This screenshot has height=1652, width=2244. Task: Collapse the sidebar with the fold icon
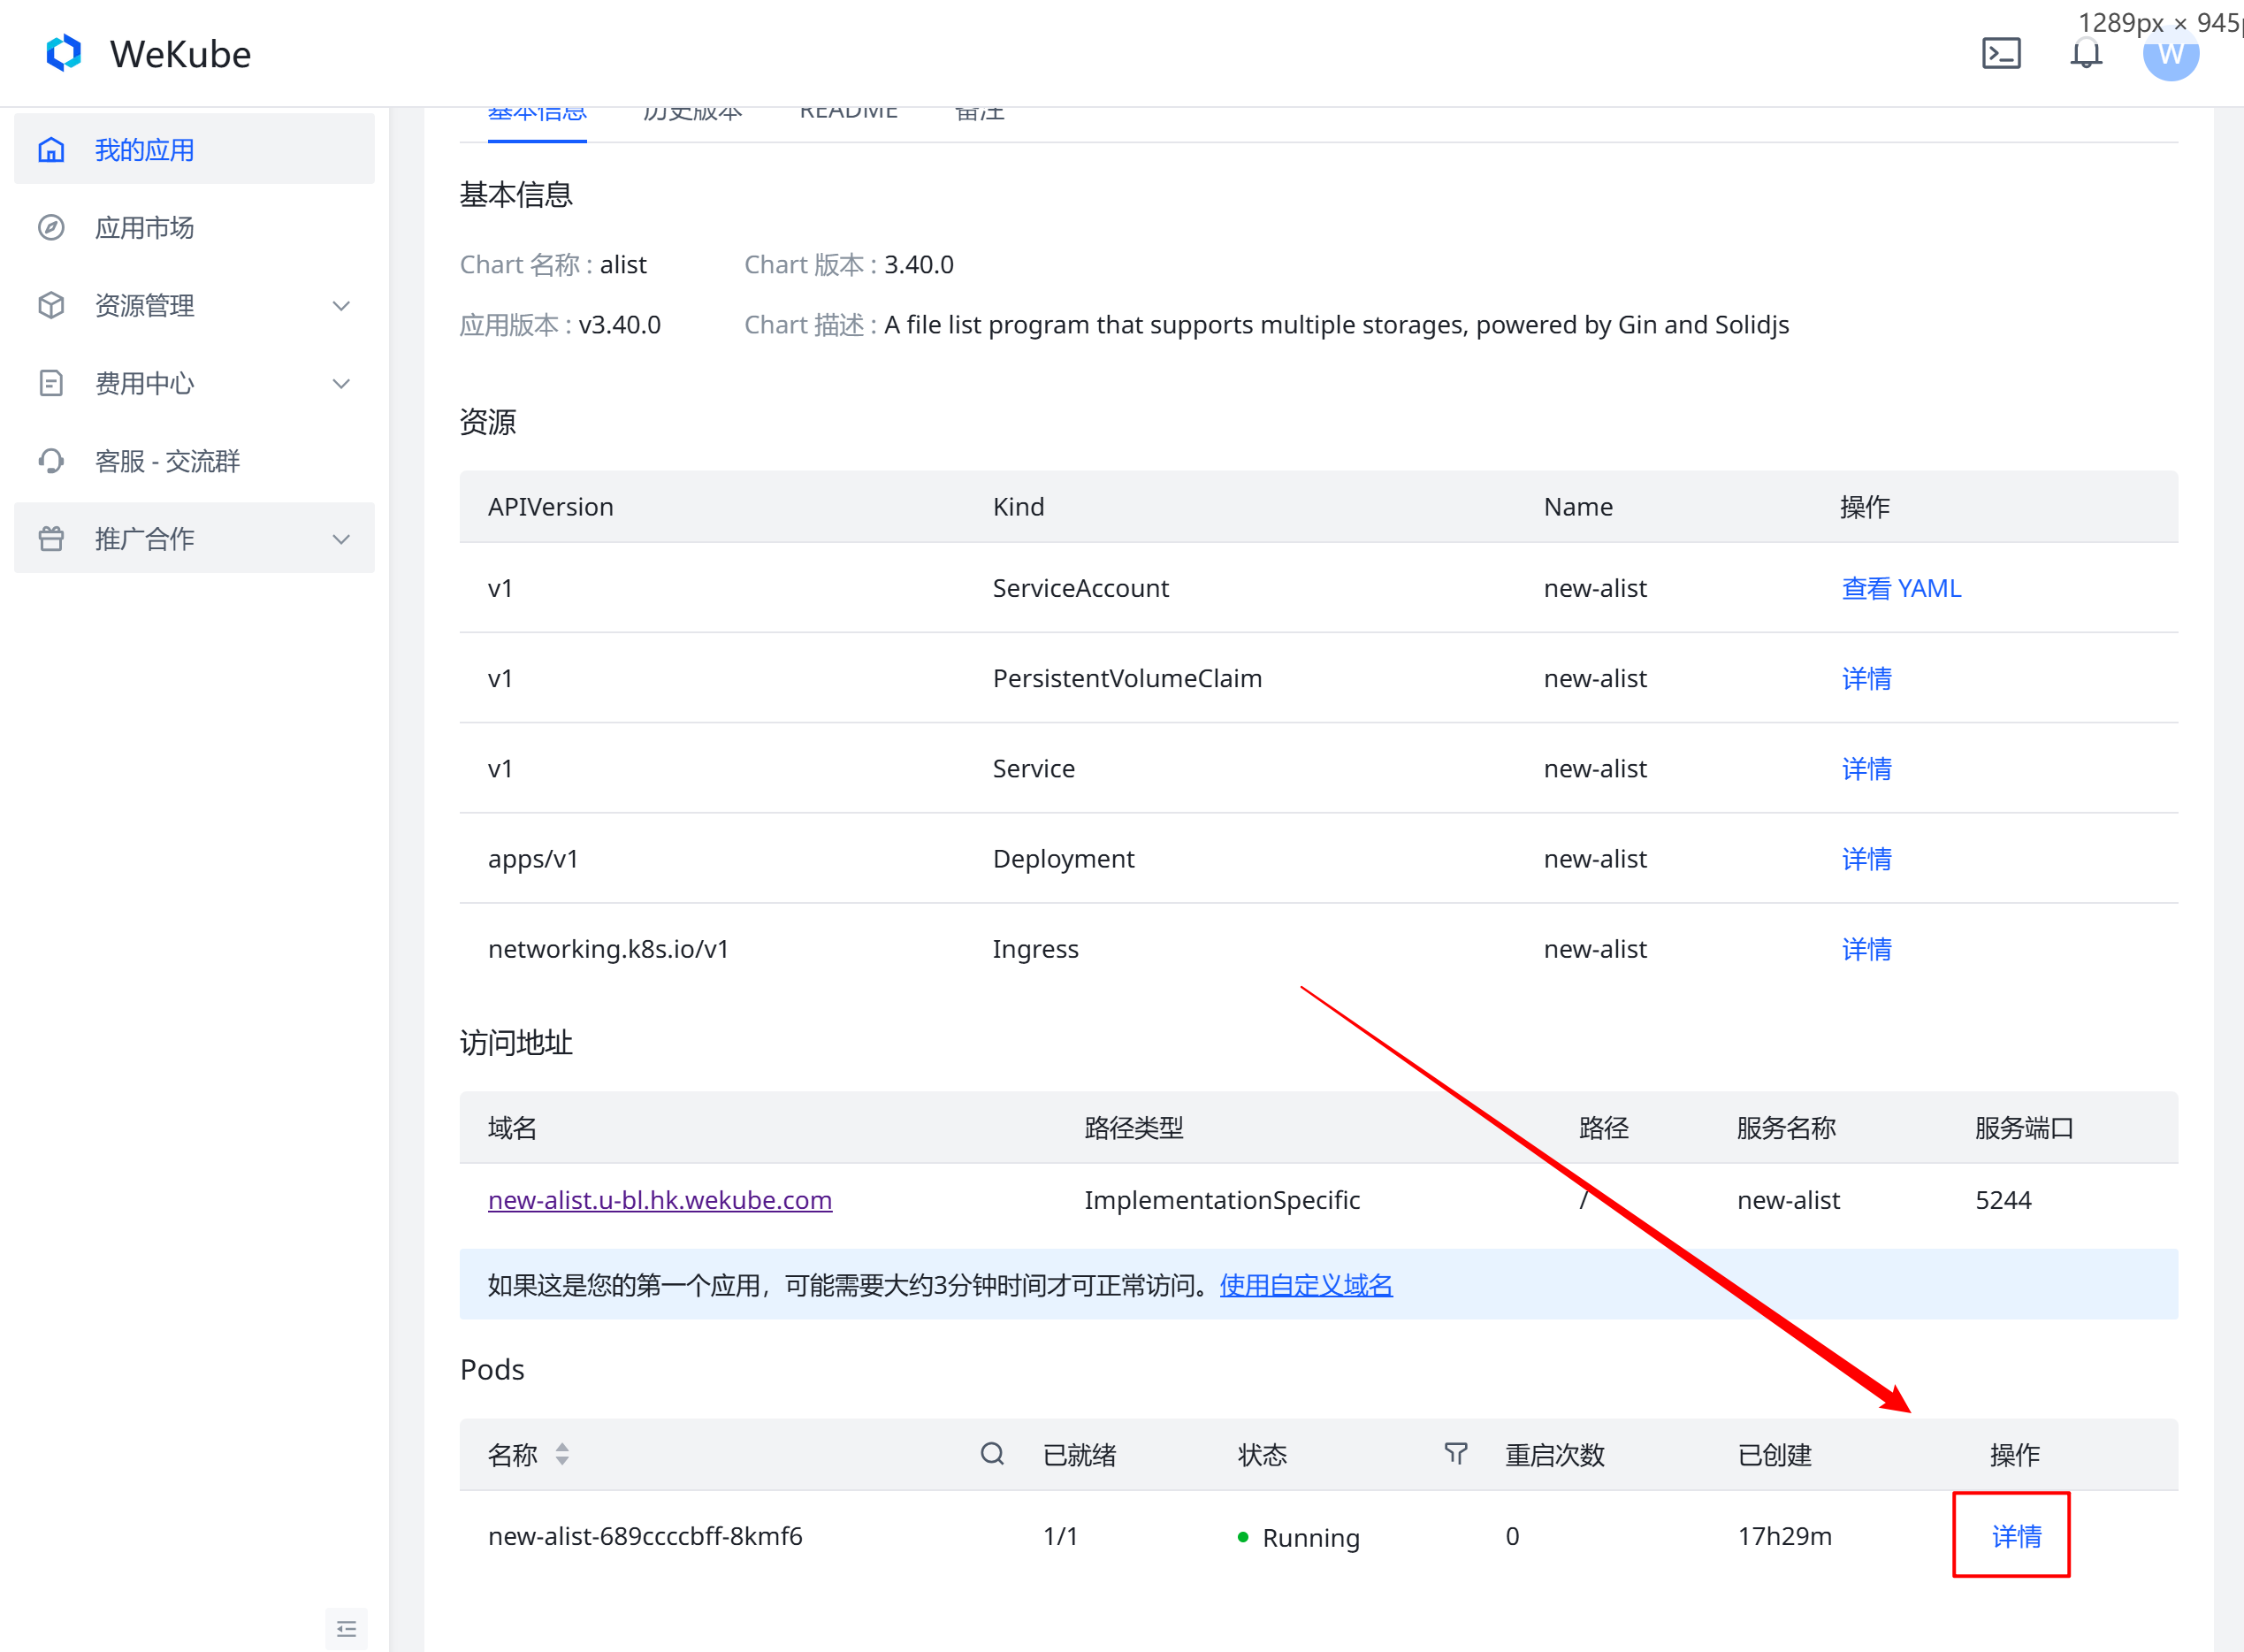(x=346, y=1629)
